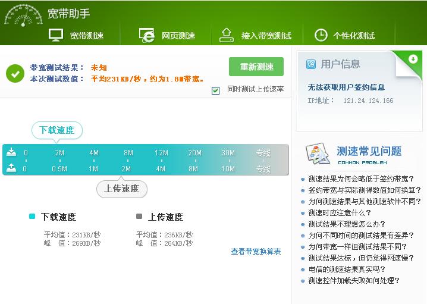The height and width of the screenshot is (304, 427).
Task: Click the upload row icon on the speed scale
Action: [11, 168]
